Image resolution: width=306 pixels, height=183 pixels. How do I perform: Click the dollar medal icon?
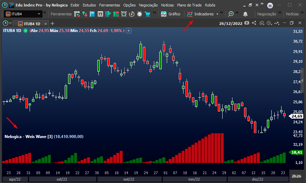click(140, 14)
